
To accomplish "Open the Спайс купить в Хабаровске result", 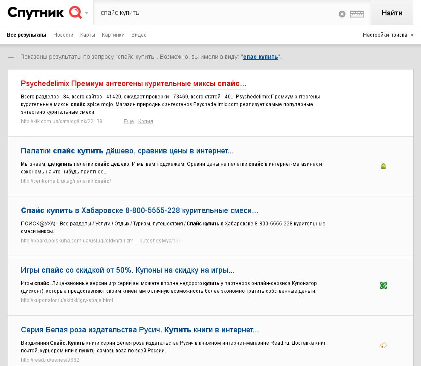I will pos(139,210).
